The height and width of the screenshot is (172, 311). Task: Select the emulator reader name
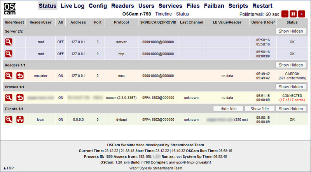41,75
